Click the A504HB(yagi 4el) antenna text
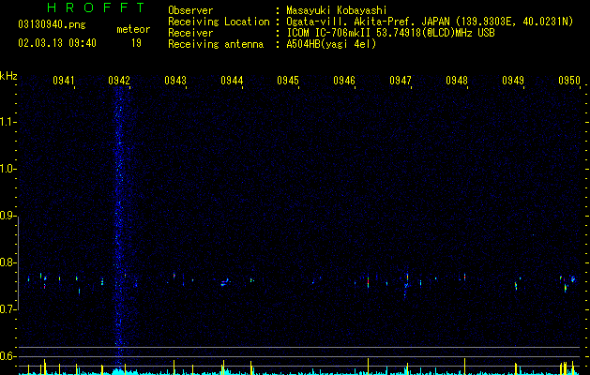Screen dimensions: 590x375 pyautogui.click(x=331, y=44)
